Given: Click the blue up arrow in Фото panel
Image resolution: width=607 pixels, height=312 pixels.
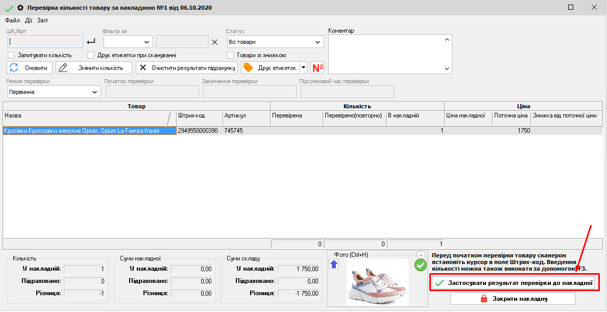Looking at the screenshot, I should [x=334, y=264].
